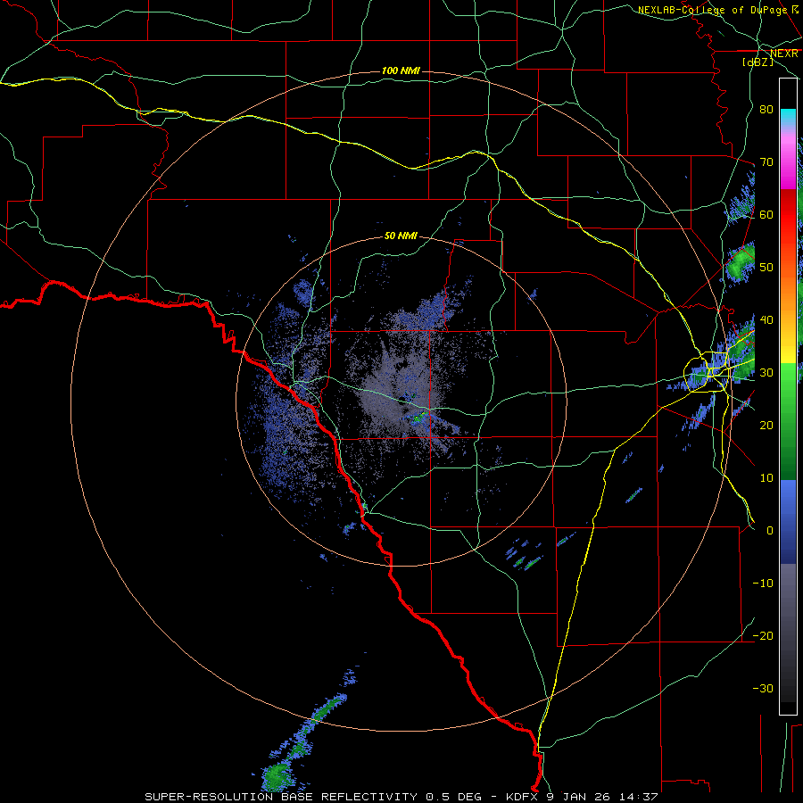Click the 30 value on the dBZ scale

pyautogui.click(x=766, y=372)
